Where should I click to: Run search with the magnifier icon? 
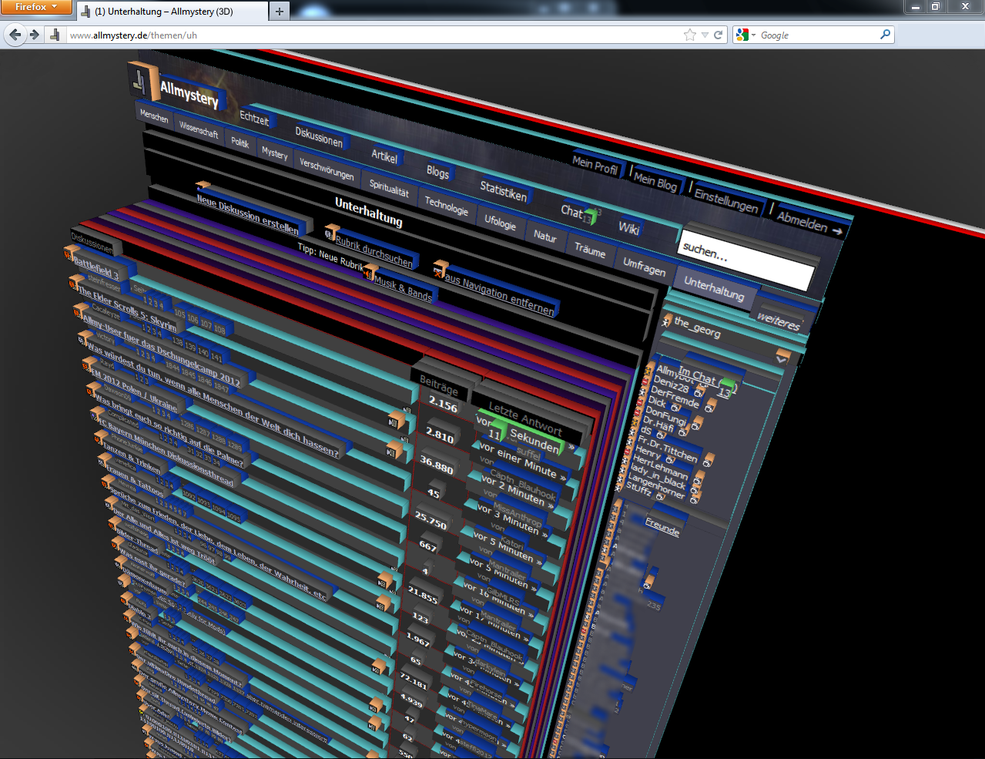(x=885, y=35)
